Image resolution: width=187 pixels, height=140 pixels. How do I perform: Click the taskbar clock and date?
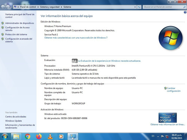(x=177, y=137)
